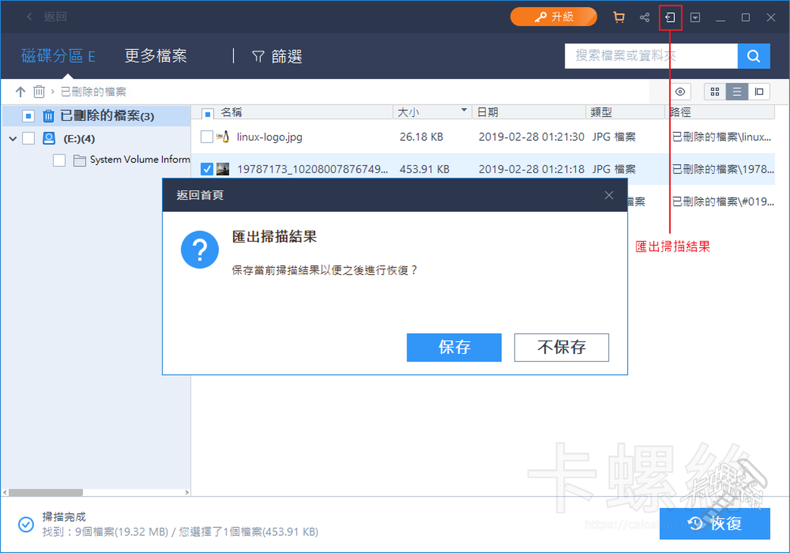Click the 不保存 button

(x=561, y=347)
